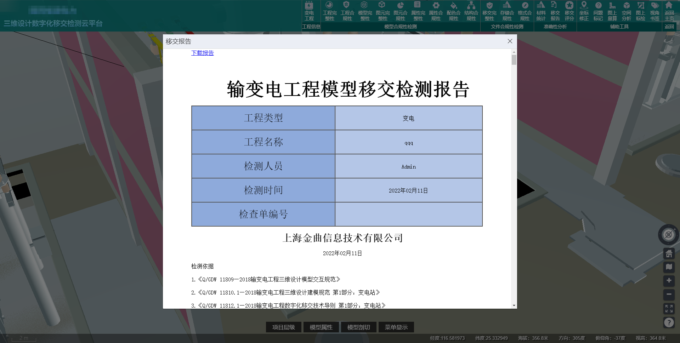
Task: Click the 下载报告 link
Action: click(x=202, y=53)
